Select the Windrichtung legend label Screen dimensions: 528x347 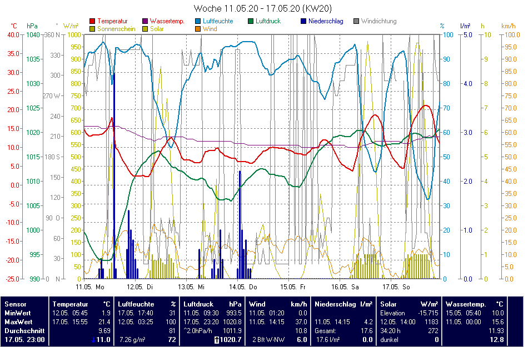379,21
